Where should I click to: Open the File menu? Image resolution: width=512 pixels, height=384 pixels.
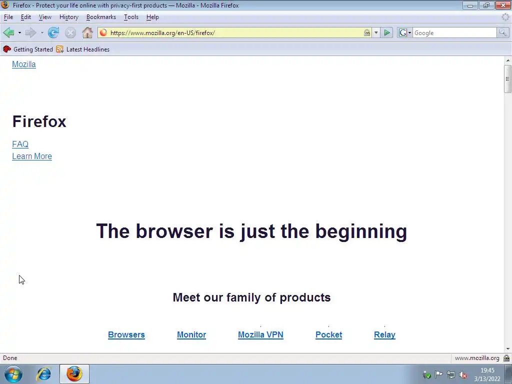pos(8,17)
